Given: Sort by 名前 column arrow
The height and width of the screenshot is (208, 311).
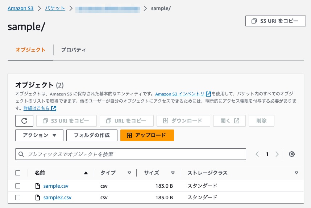Looking at the screenshot, I should [x=86, y=173].
